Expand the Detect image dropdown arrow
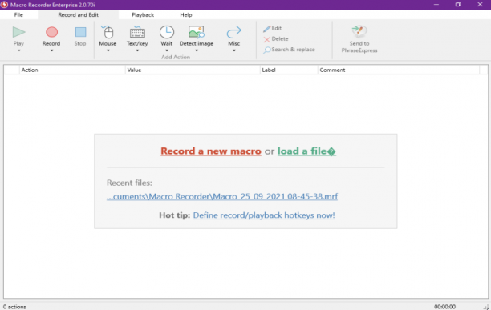The width and height of the screenshot is (491, 310). [197, 50]
